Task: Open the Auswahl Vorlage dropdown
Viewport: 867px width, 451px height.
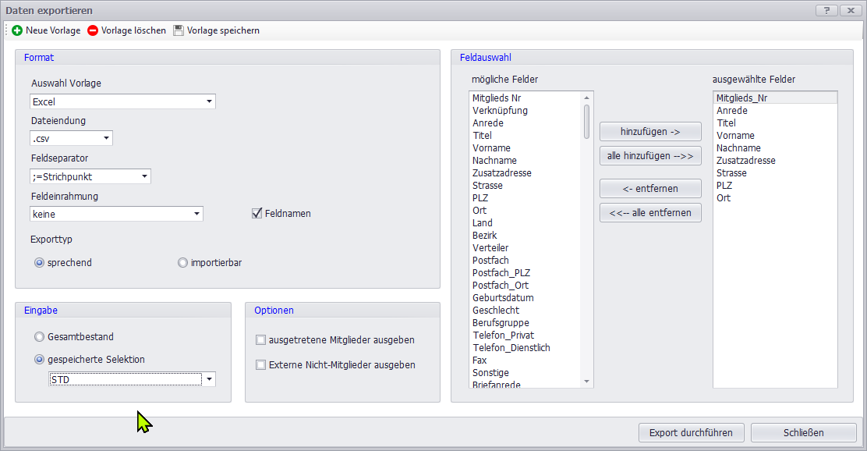Action: (x=209, y=101)
